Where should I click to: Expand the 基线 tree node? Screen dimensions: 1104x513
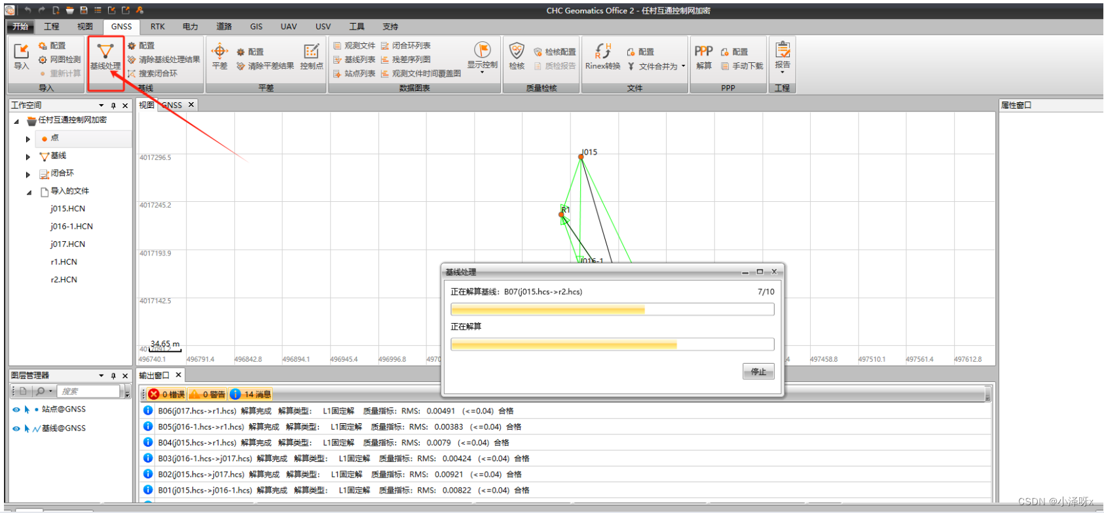point(28,157)
